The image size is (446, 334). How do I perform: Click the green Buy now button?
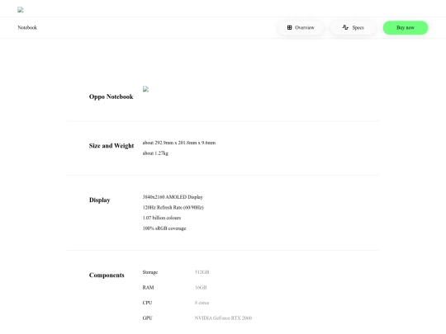coord(406,27)
